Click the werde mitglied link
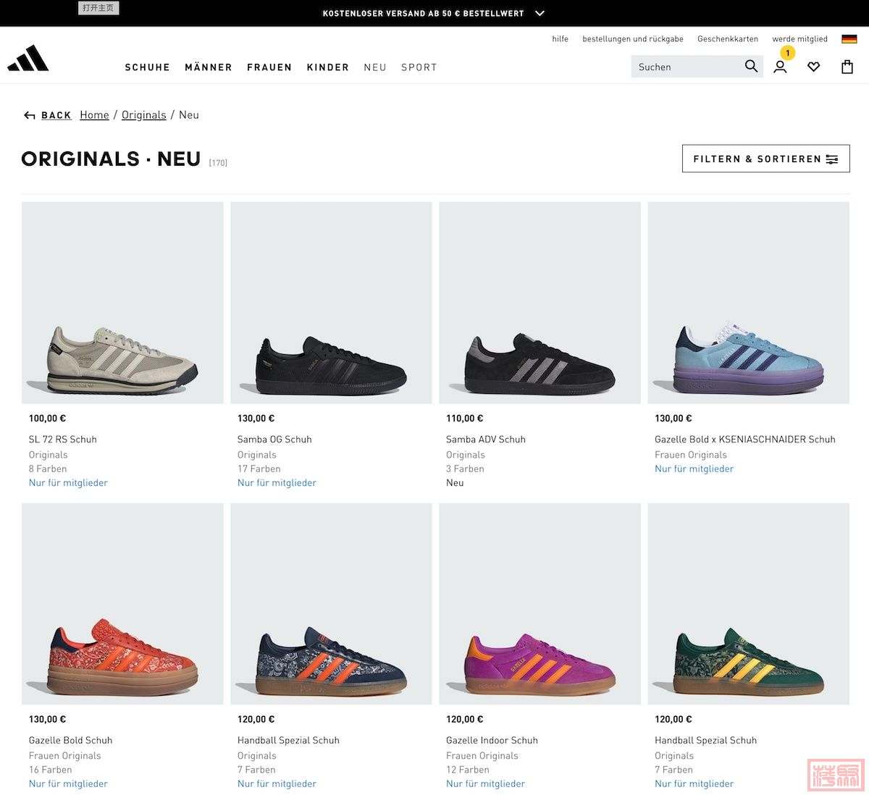The width and height of the screenshot is (869, 795). pyautogui.click(x=800, y=39)
